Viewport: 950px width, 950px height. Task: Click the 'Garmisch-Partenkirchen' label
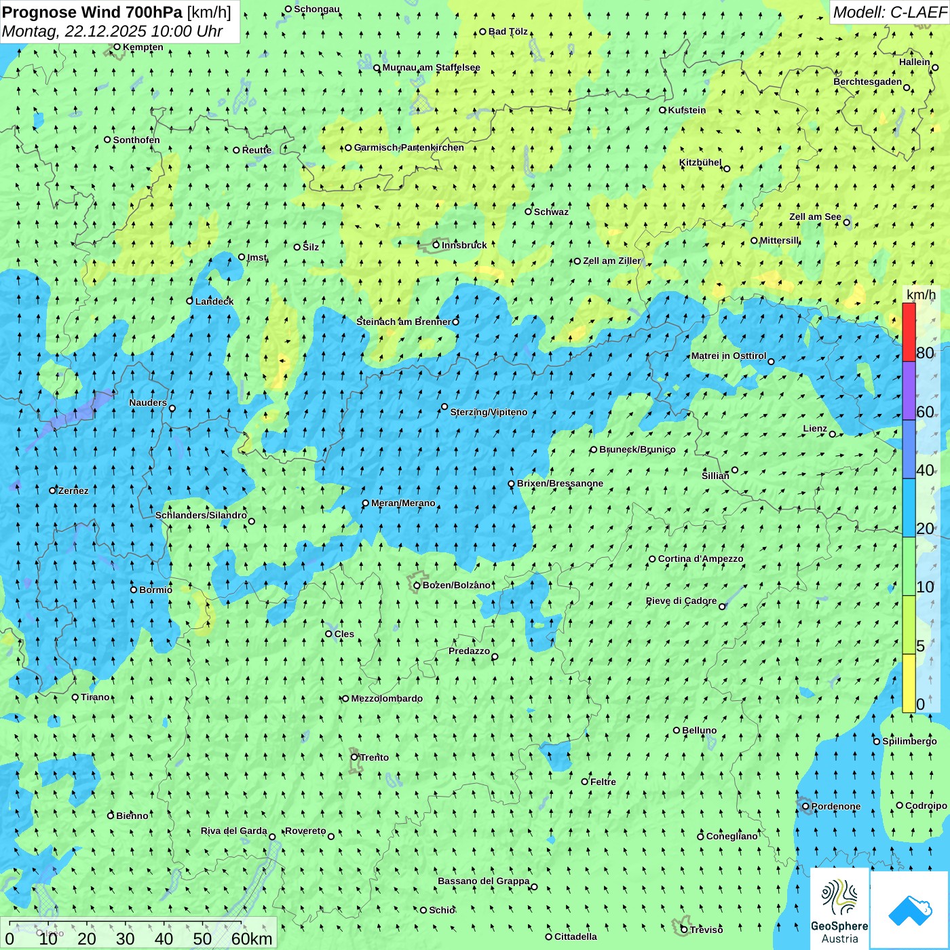(x=409, y=147)
